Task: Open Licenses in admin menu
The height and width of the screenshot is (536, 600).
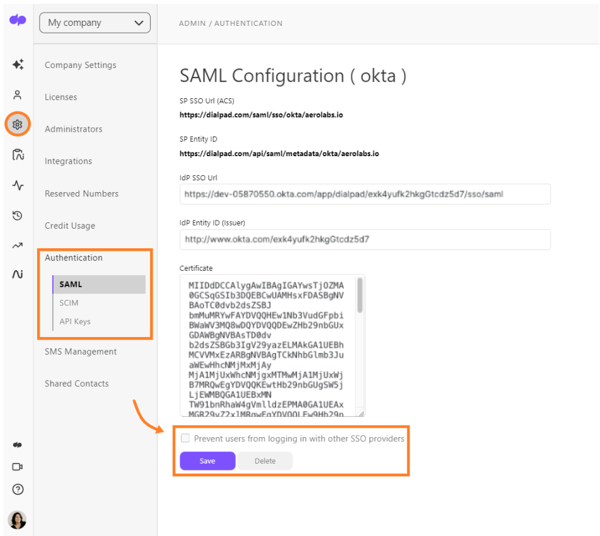Action: pos(61,97)
